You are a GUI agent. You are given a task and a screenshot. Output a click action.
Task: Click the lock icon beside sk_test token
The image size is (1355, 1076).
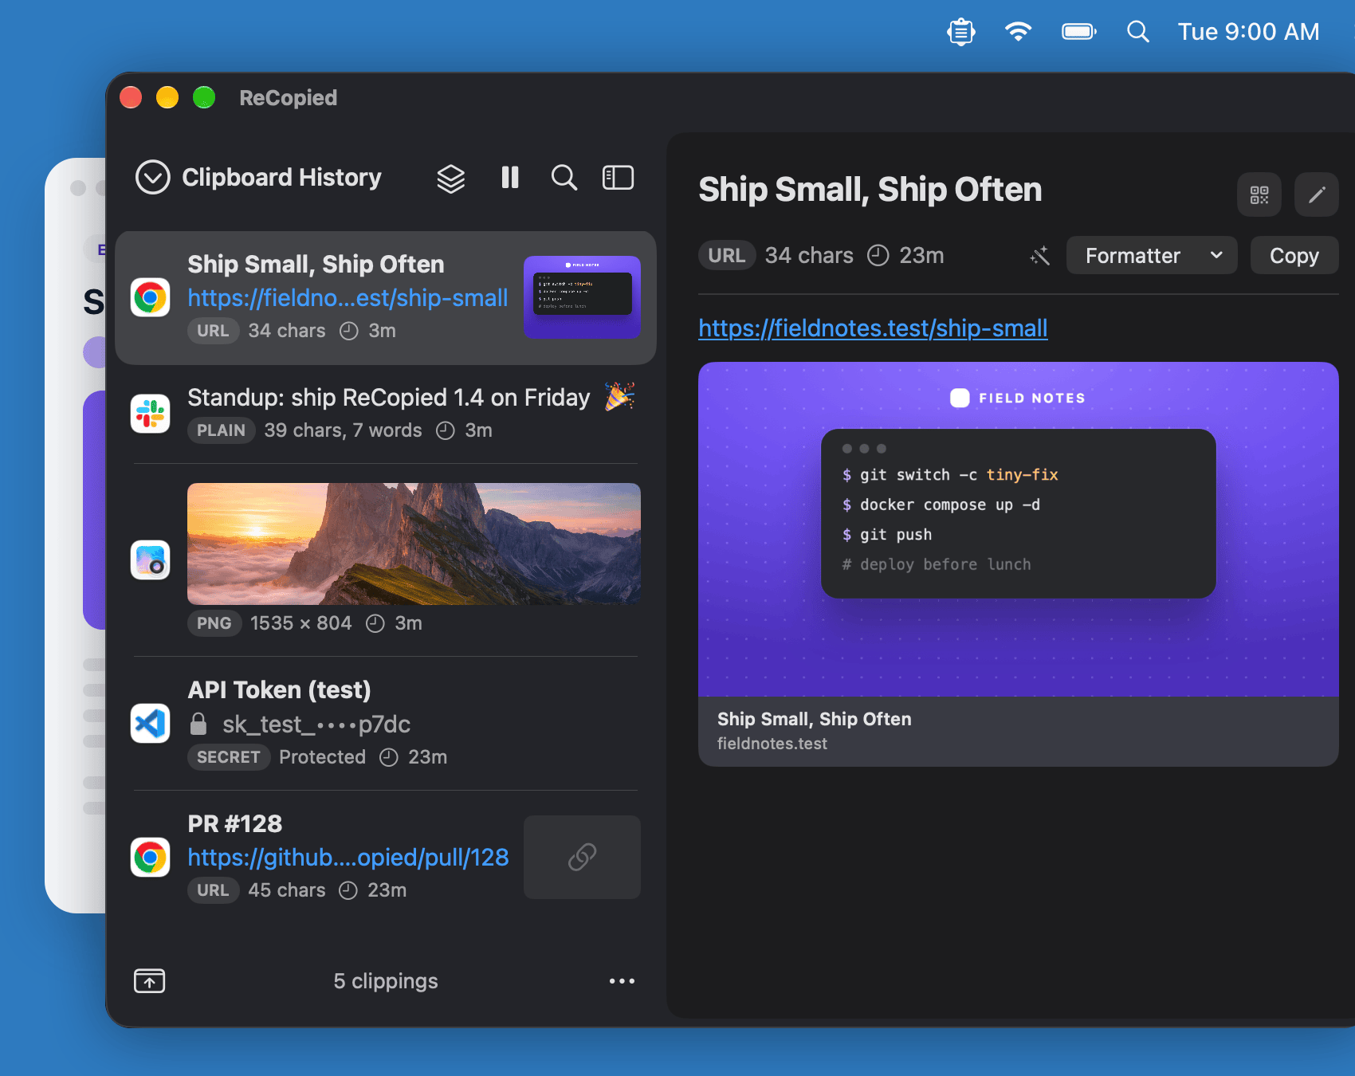coord(198,724)
